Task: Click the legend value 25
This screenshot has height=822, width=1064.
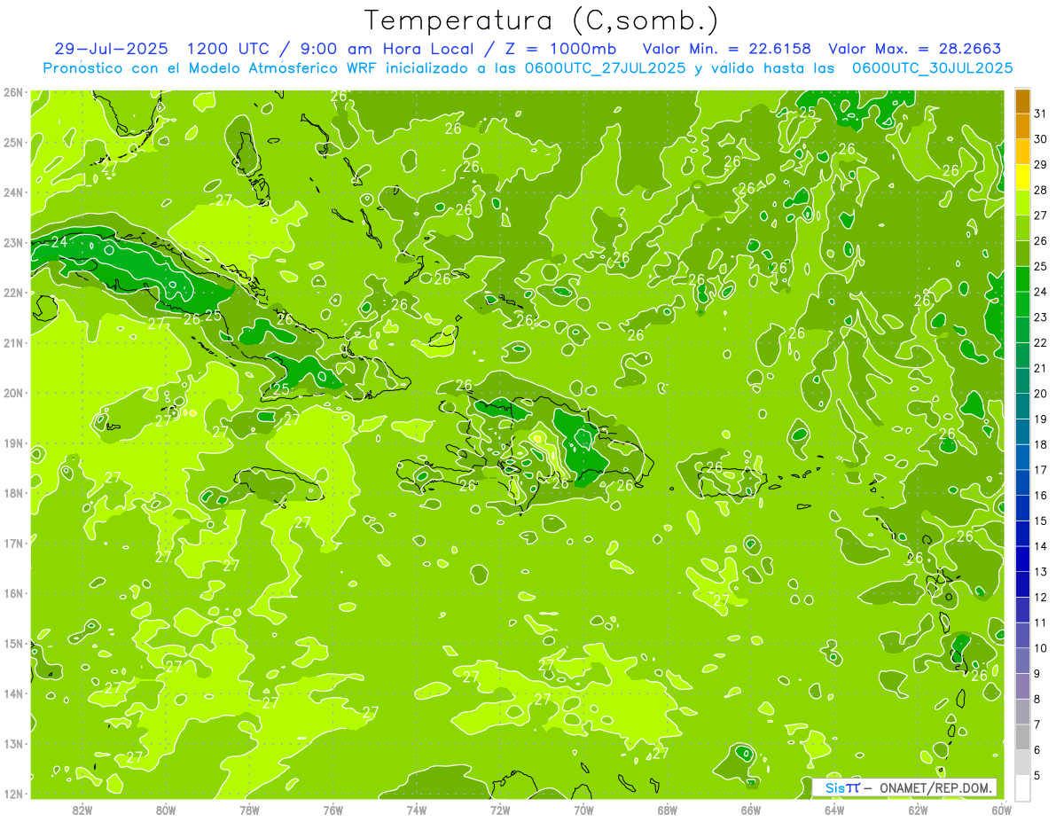Action: tap(1040, 266)
